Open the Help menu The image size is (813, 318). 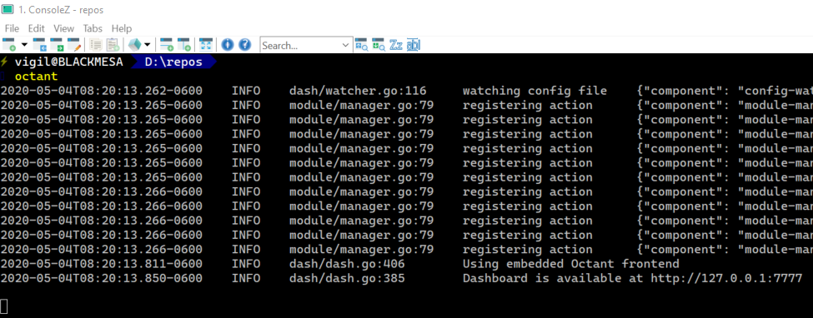[122, 28]
